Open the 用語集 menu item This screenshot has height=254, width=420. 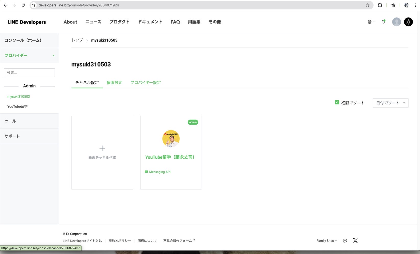194,22
